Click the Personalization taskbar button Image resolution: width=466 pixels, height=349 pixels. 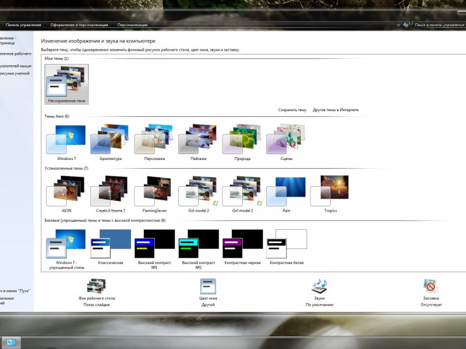tap(11, 343)
